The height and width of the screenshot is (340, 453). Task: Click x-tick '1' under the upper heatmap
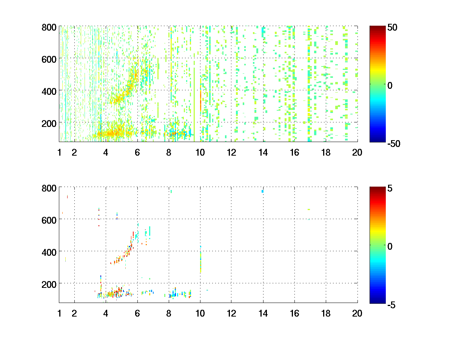59,153
